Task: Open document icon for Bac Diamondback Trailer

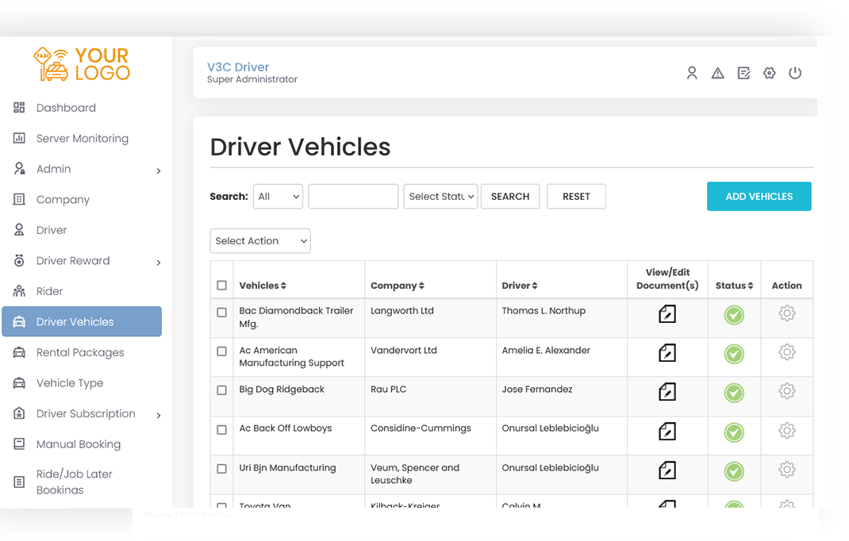Action: pyautogui.click(x=667, y=313)
